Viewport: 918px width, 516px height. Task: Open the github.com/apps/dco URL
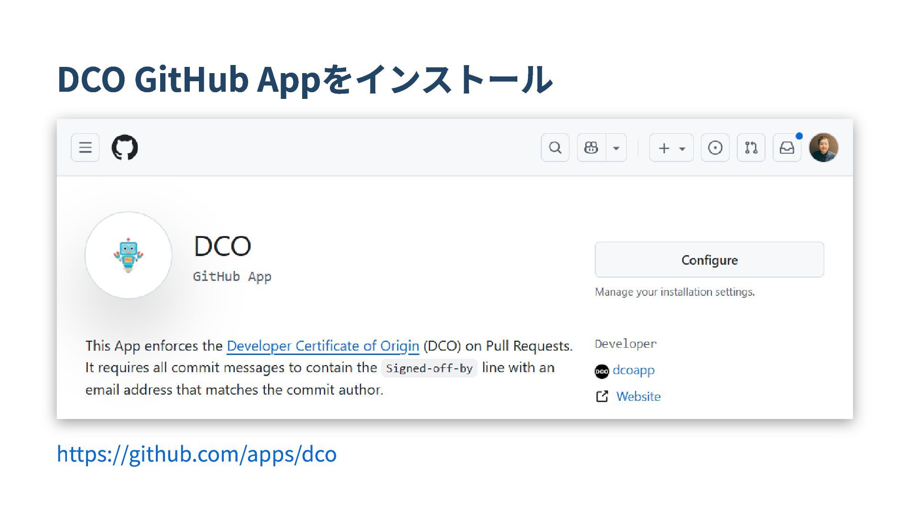[197, 454]
